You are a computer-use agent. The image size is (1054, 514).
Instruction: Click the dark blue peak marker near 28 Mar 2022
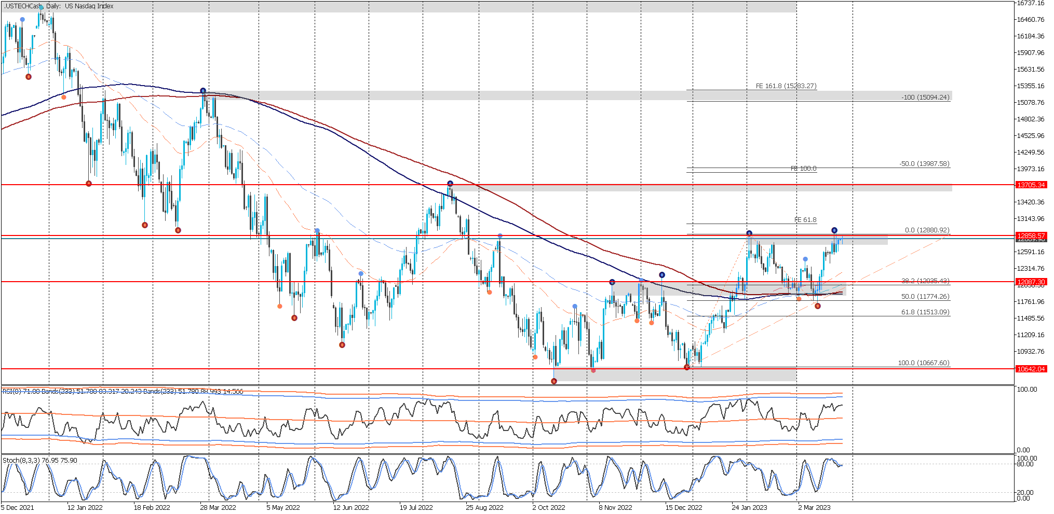click(x=203, y=91)
